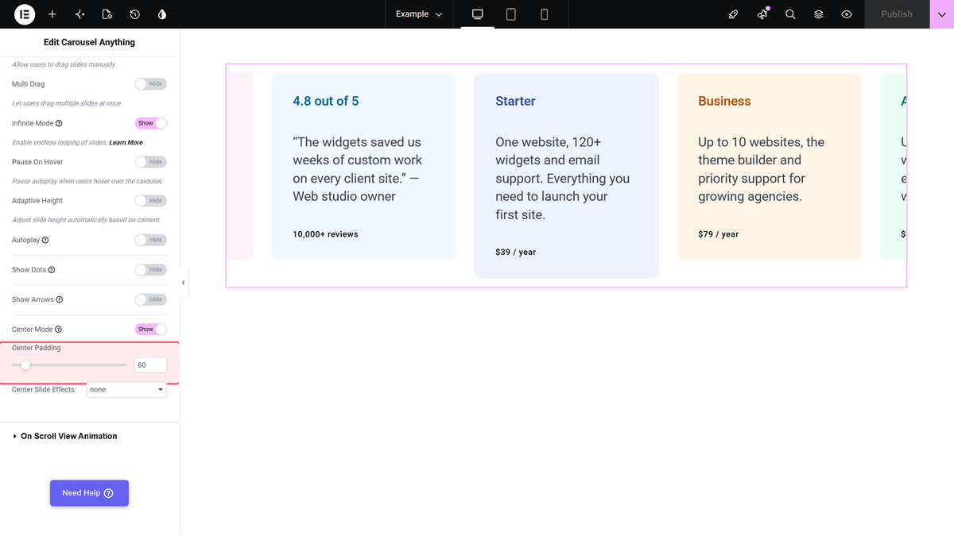This screenshot has width=954, height=536.
Task: Click Show Dots help question icon
Action: (x=52, y=270)
